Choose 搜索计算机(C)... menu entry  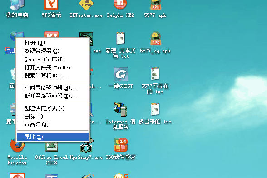coord(53,76)
